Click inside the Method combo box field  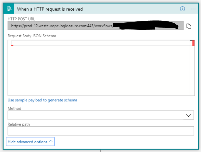(x=94, y=115)
